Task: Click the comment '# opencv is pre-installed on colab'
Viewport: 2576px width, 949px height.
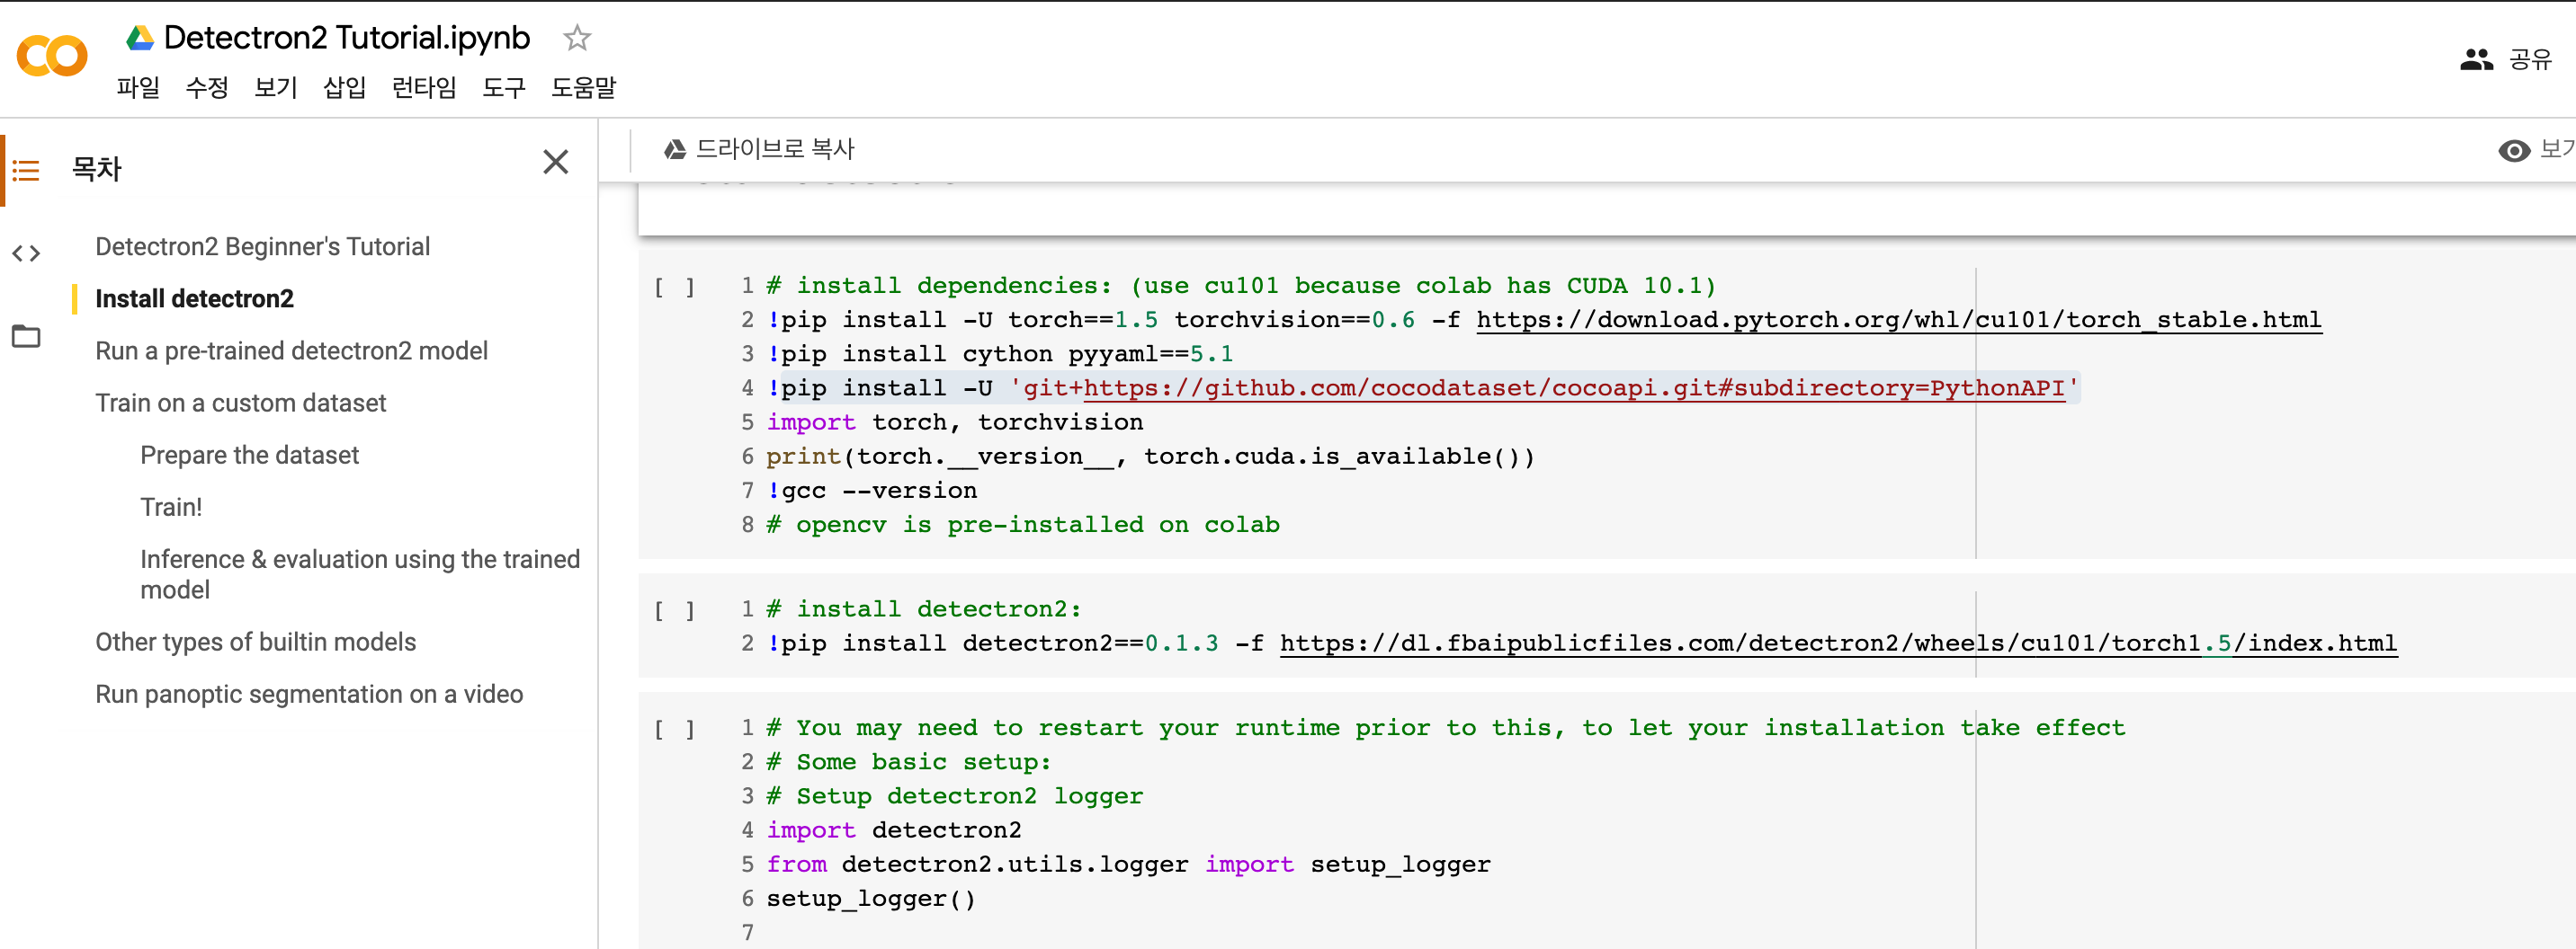Action: tap(1023, 525)
